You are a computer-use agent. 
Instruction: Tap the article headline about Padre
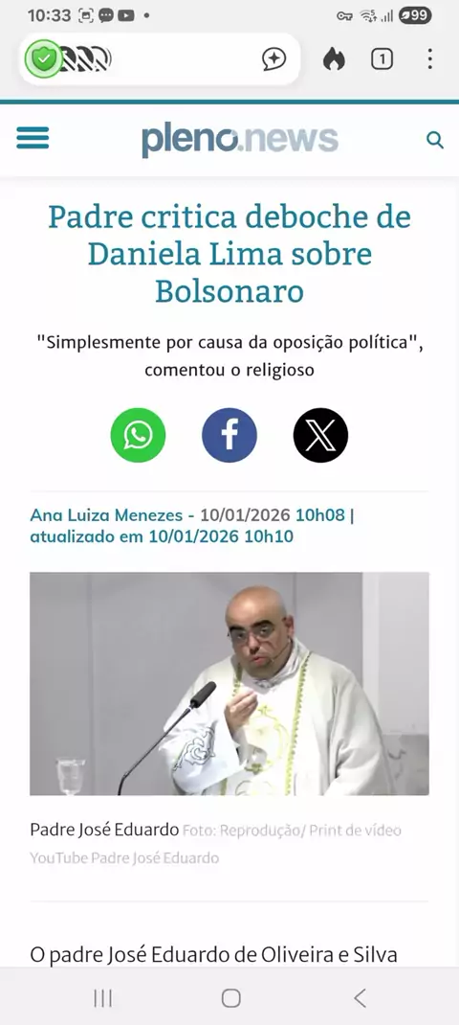click(x=229, y=254)
